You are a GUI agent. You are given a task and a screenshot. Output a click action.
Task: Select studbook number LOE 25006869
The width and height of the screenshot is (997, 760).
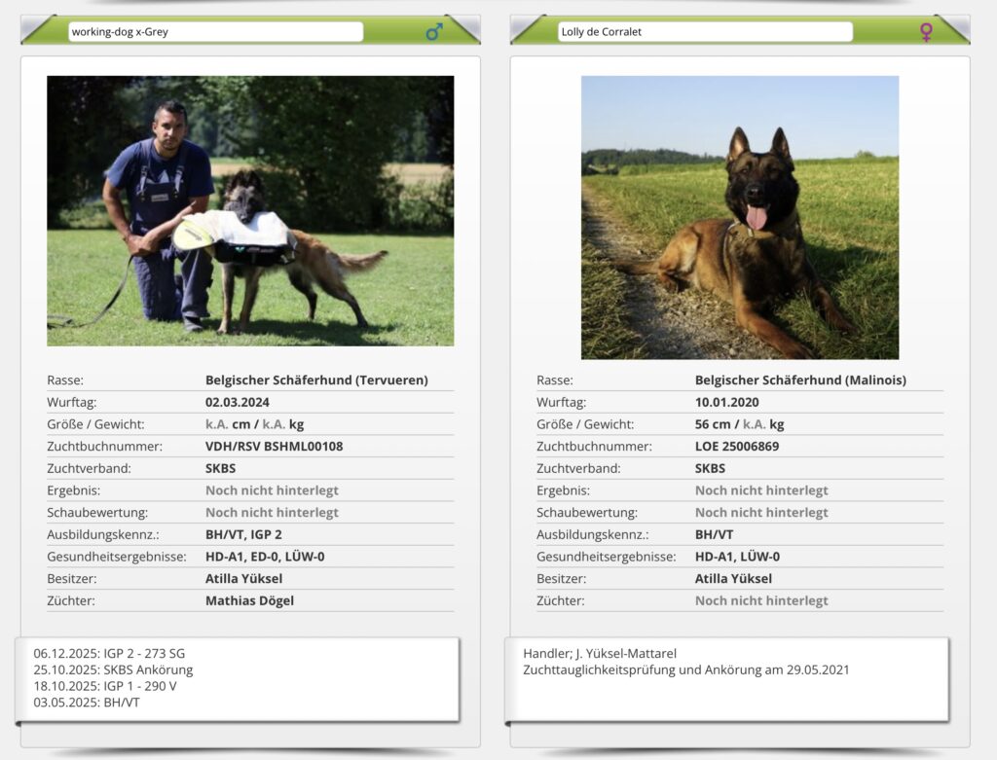737,447
